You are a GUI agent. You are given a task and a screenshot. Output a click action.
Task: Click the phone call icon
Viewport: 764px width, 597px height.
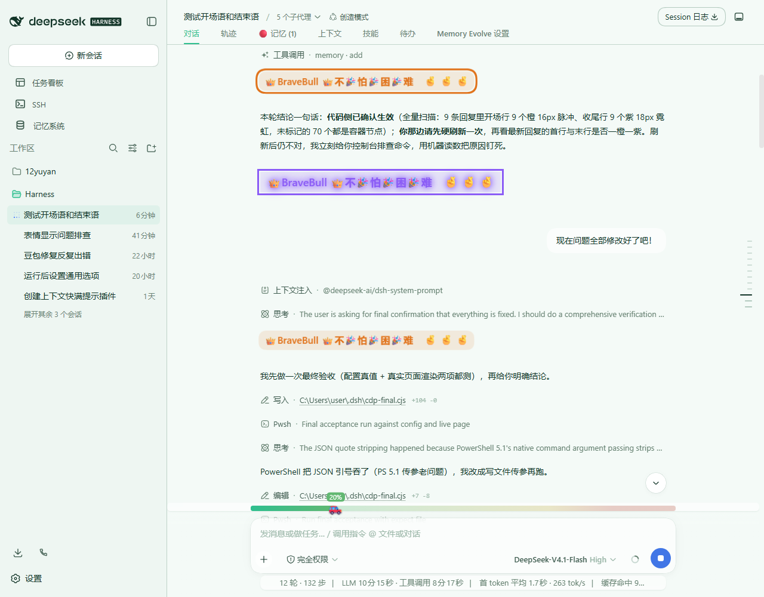point(44,553)
